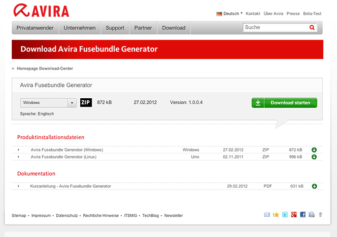Open the Presse link
Screen dimensions: 337x237
[x=293, y=13]
